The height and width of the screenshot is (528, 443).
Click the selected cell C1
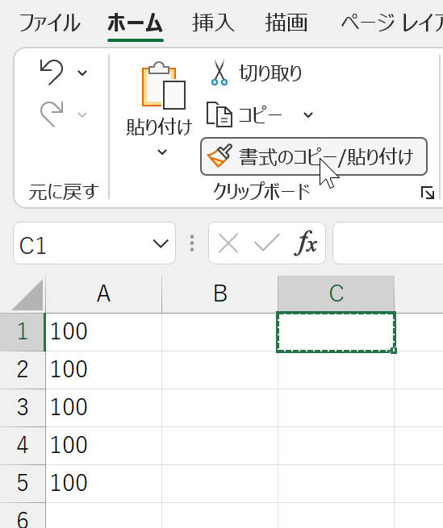[336, 332]
